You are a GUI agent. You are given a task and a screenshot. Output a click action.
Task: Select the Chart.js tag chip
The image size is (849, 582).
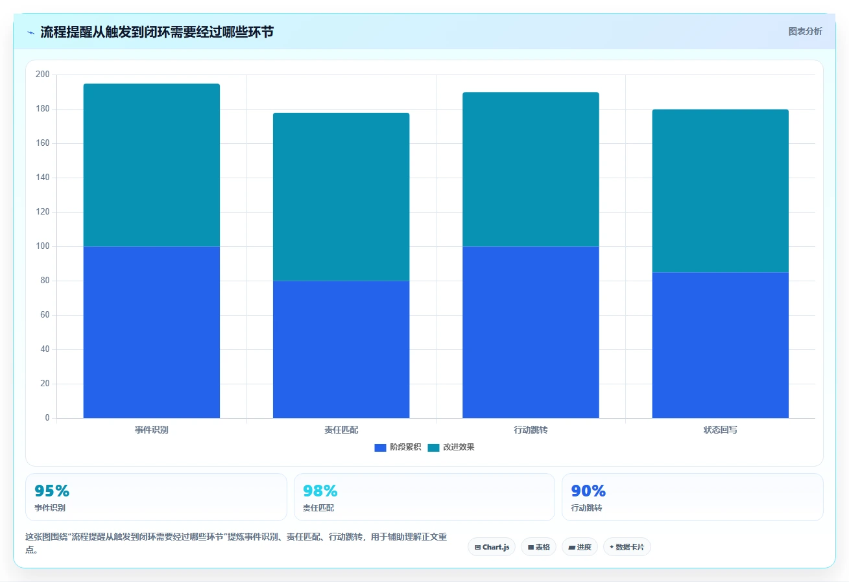point(492,547)
